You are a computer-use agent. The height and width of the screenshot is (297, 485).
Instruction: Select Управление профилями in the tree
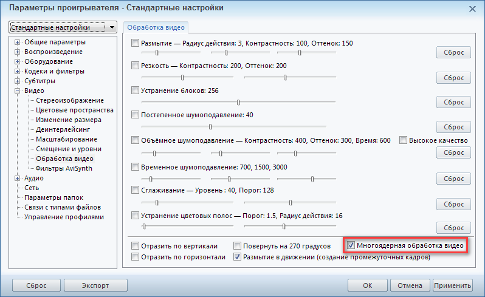coord(64,217)
